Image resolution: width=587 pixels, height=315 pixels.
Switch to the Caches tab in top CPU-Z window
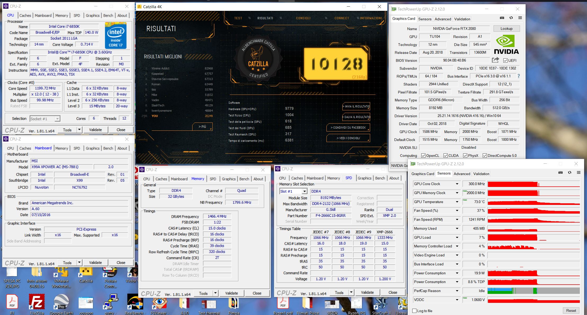point(25,15)
